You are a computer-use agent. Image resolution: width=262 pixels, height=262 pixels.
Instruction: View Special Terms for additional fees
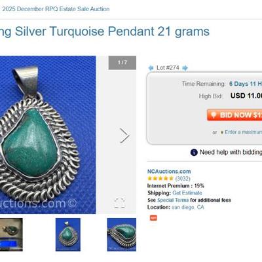click(173, 200)
